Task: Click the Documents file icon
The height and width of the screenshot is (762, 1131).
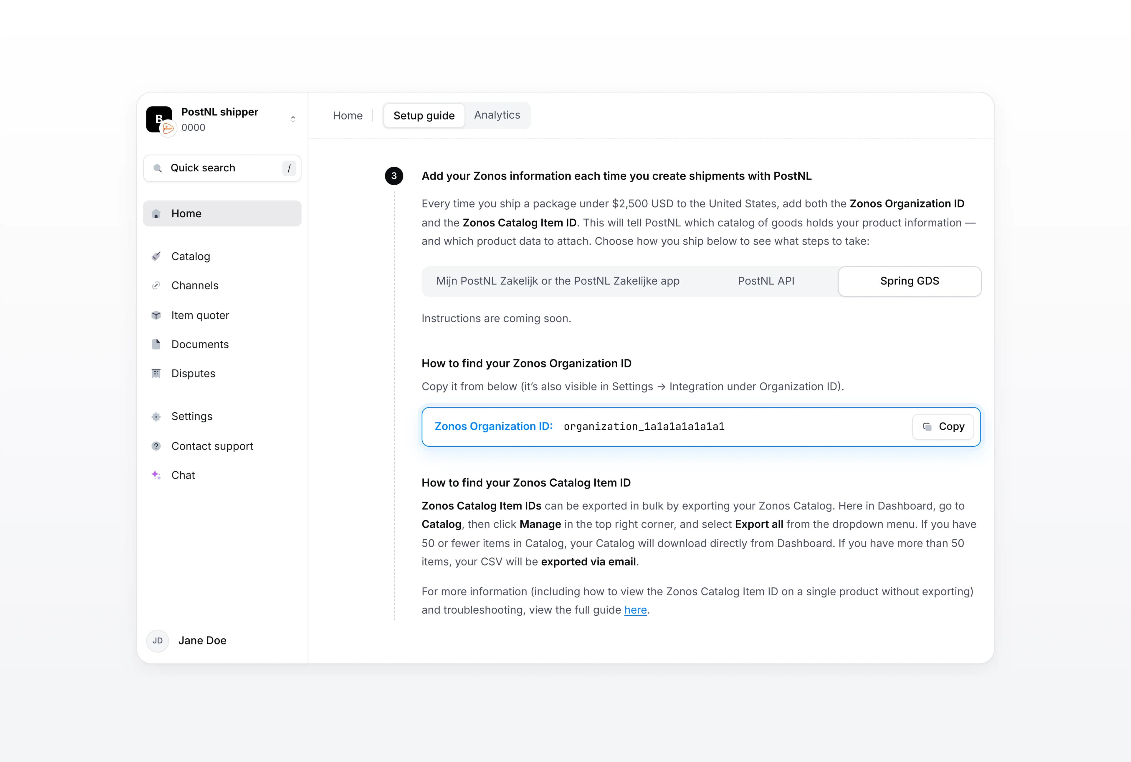Action: pos(156,344)
